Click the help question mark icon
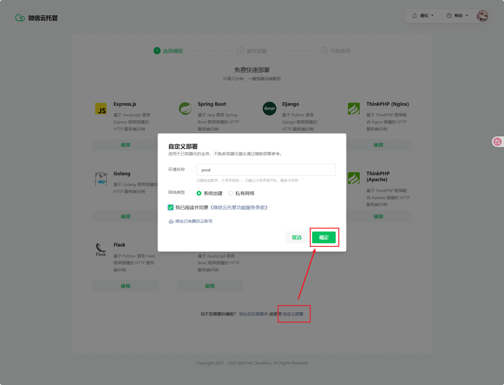This screenshot has width=504, height=385. [449, 16]
